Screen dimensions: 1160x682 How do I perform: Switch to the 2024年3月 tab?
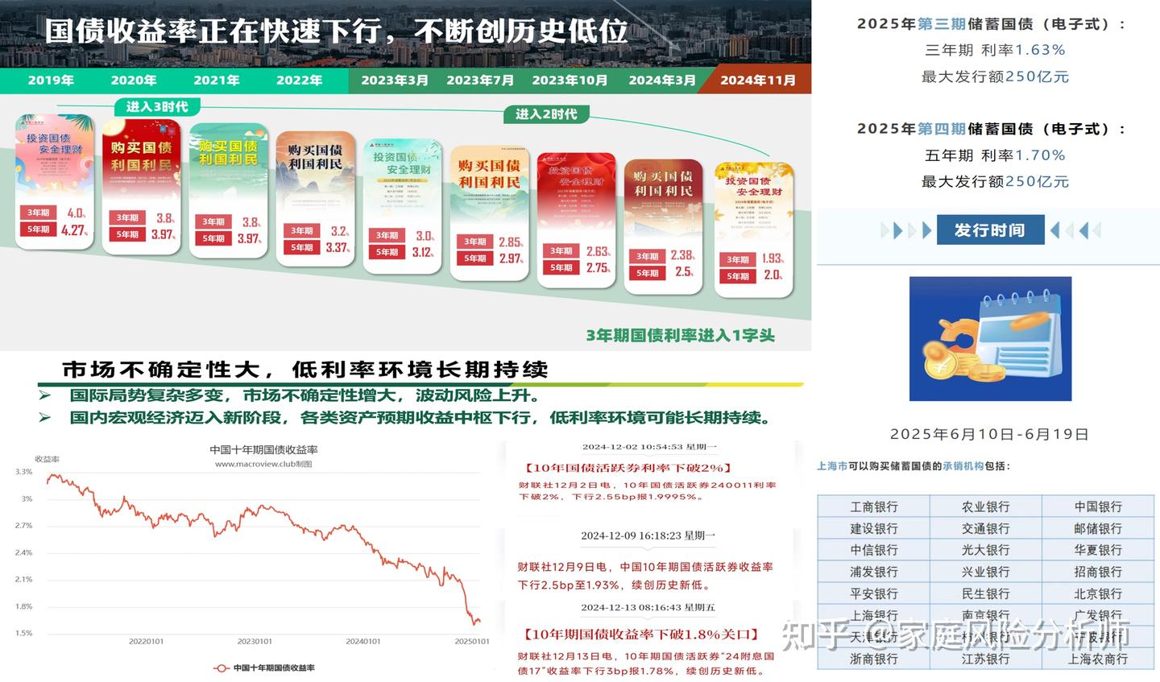tap(663, 81)
